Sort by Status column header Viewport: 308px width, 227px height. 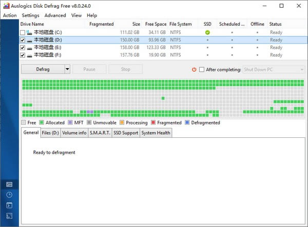tap(275, 24)
